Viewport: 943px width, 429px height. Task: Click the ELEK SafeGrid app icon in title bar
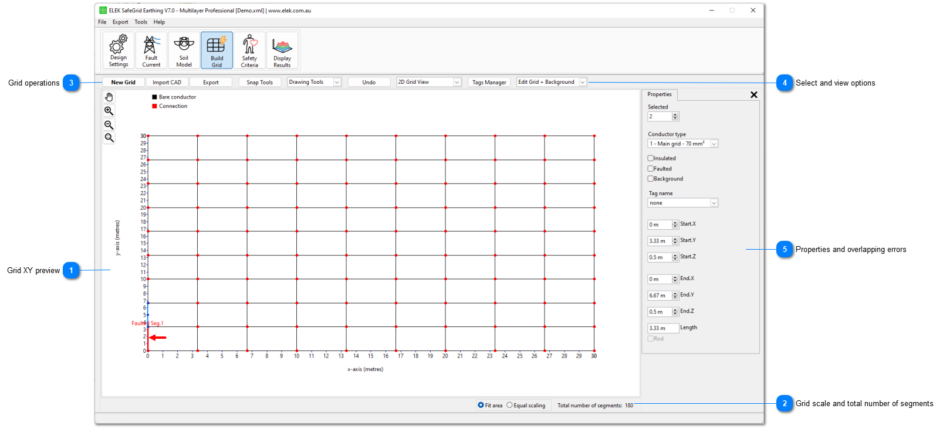point(103,11)
